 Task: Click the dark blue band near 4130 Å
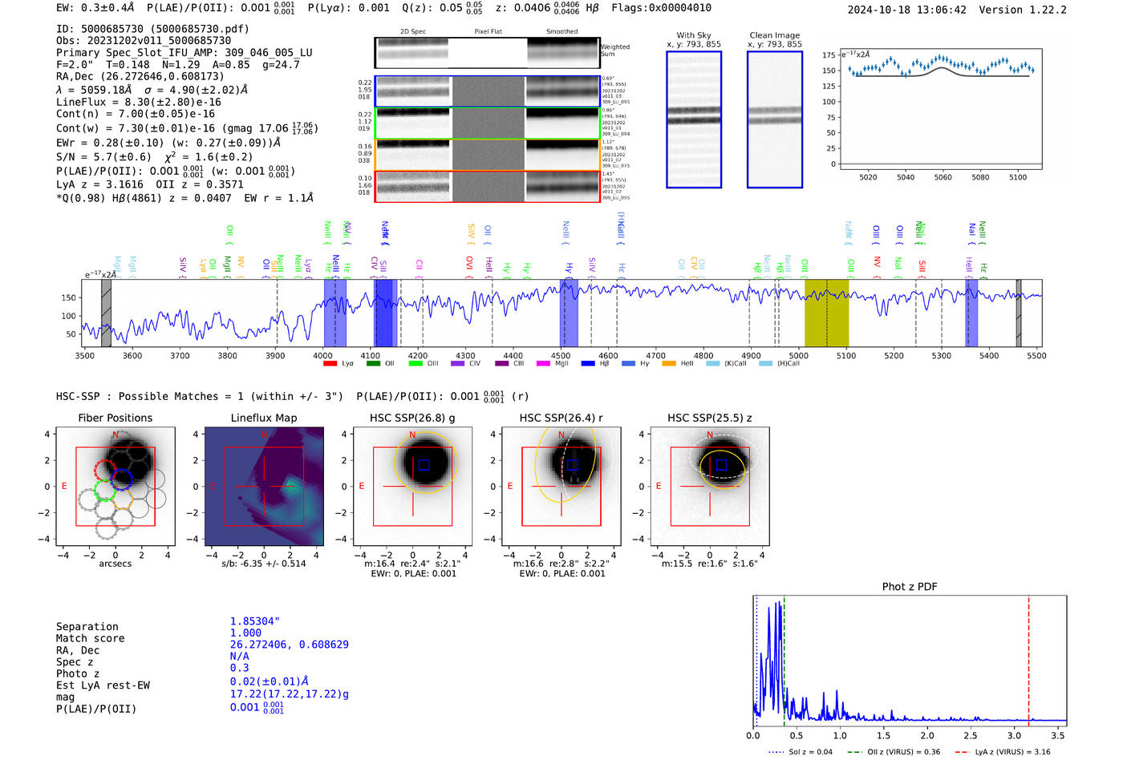(x=385, y=313)
